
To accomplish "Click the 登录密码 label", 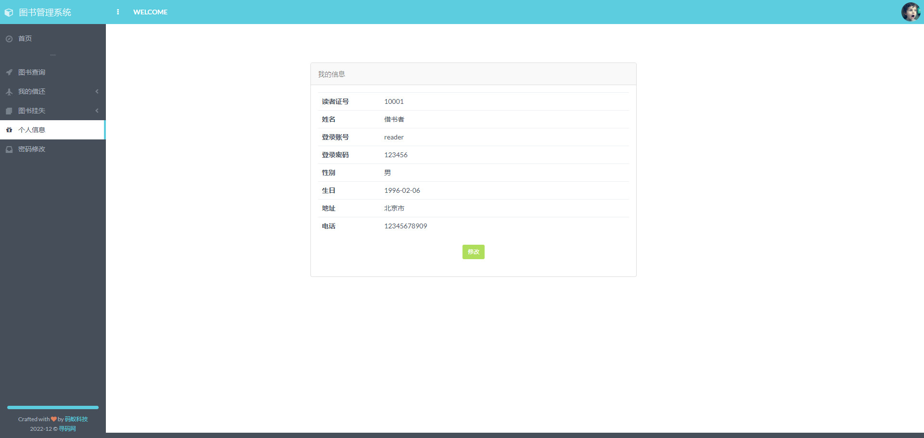I will pyautogui.click(x=335, y=155).
